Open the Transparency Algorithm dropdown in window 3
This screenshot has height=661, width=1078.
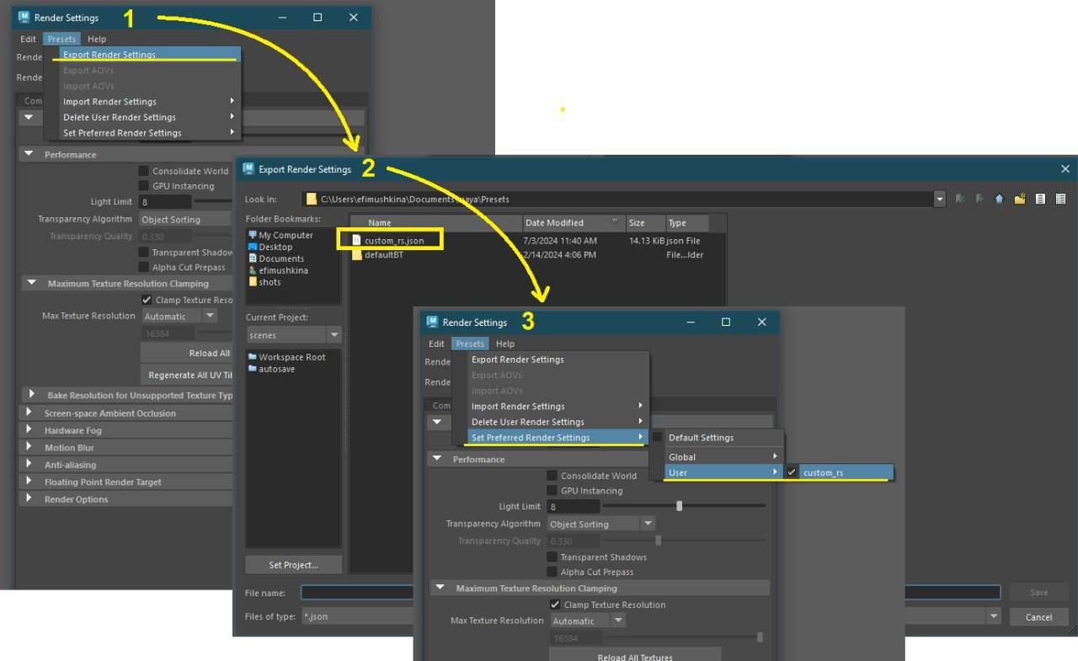[x=600, y=524]
